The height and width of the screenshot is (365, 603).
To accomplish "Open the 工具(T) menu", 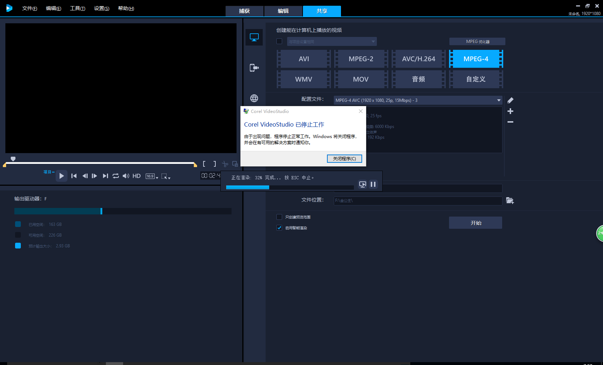I will 78,8.
